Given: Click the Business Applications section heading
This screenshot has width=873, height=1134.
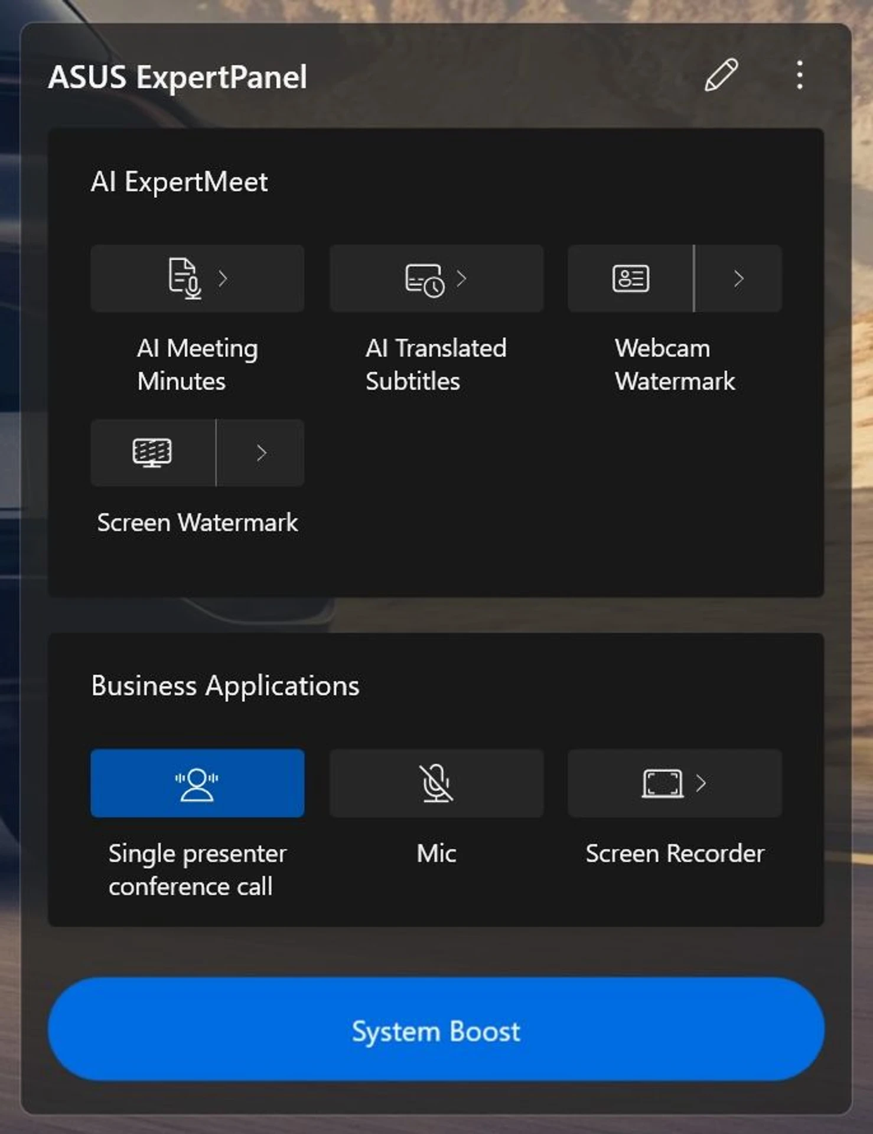Looking at the screenshot, I should [x=225, y=686].
